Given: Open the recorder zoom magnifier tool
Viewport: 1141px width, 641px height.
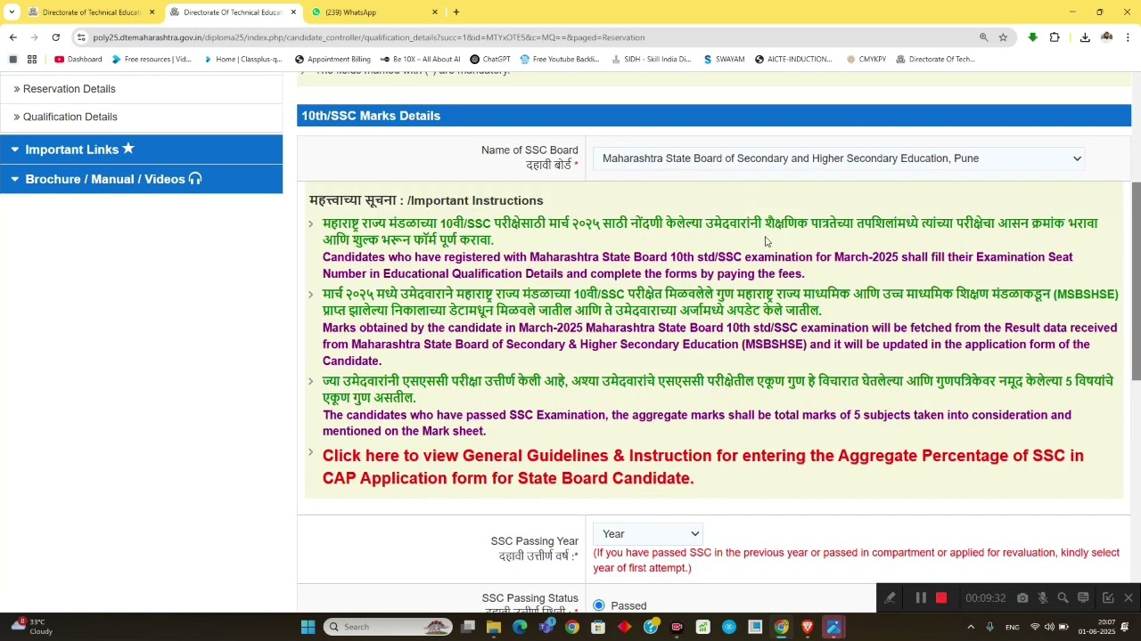Looking at the screenshot, I should click(x=1063, y=598).
